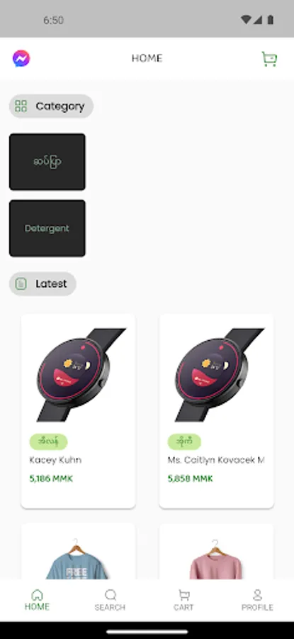View the Kacey Kuhn watch image
Viewport: 294px width, 639px height.
click(78, 374)
